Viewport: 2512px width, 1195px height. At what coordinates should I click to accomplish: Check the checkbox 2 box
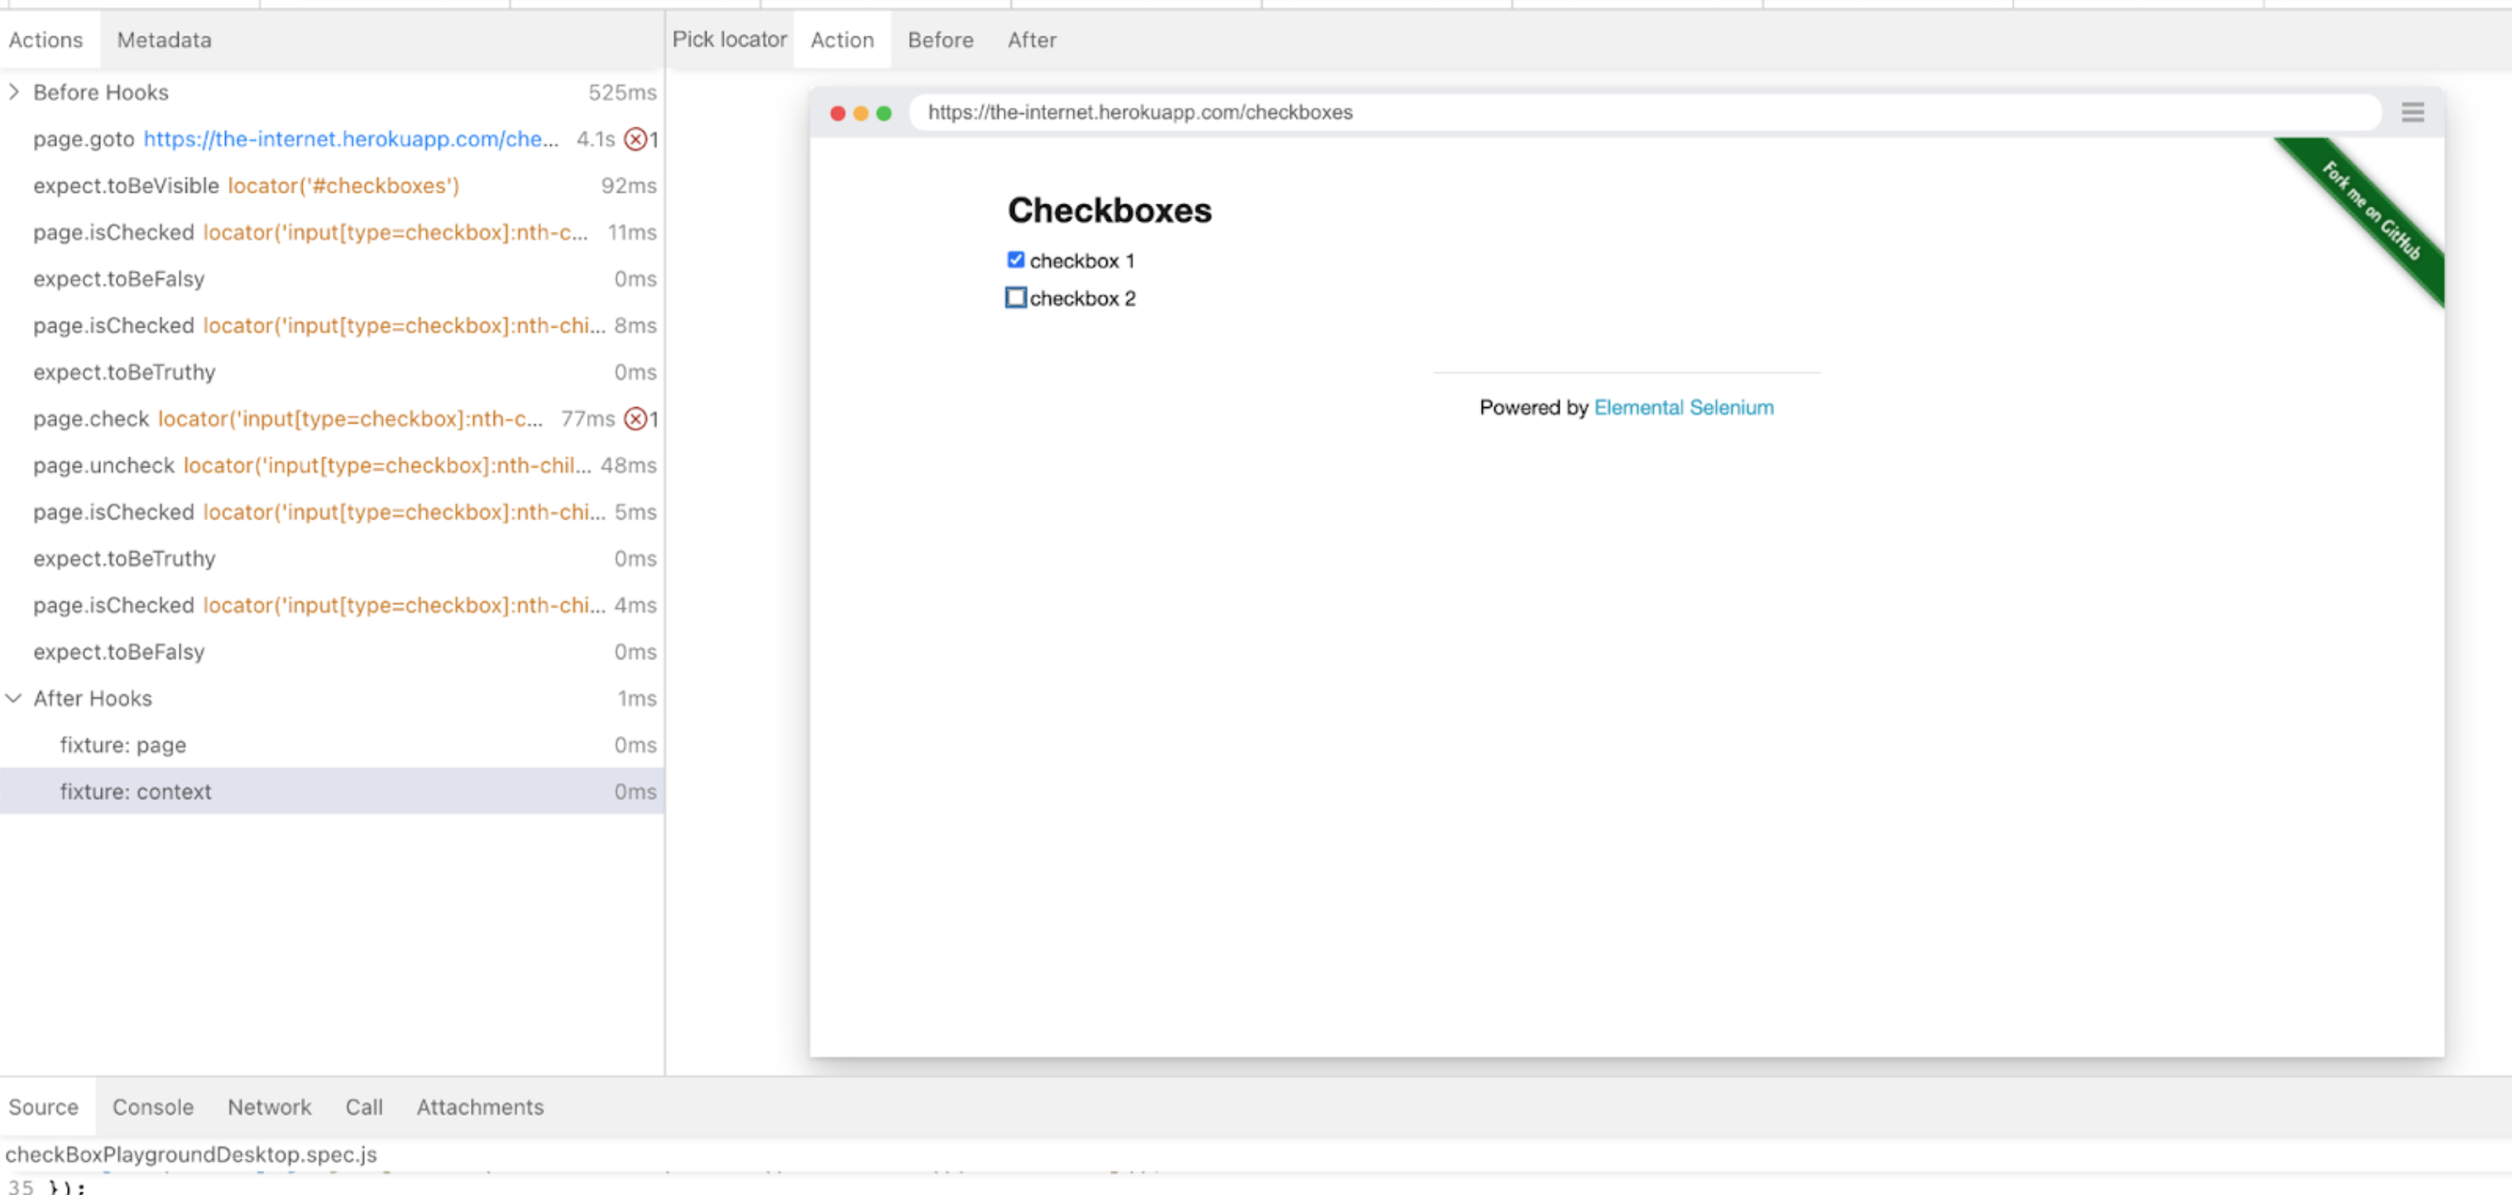[x=1015, y=298]
